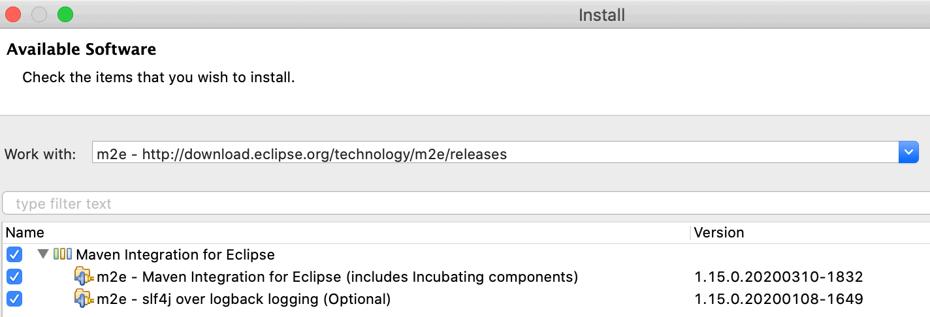Collapse the Maven Integration for Eclipse tree node

point(43,254)
